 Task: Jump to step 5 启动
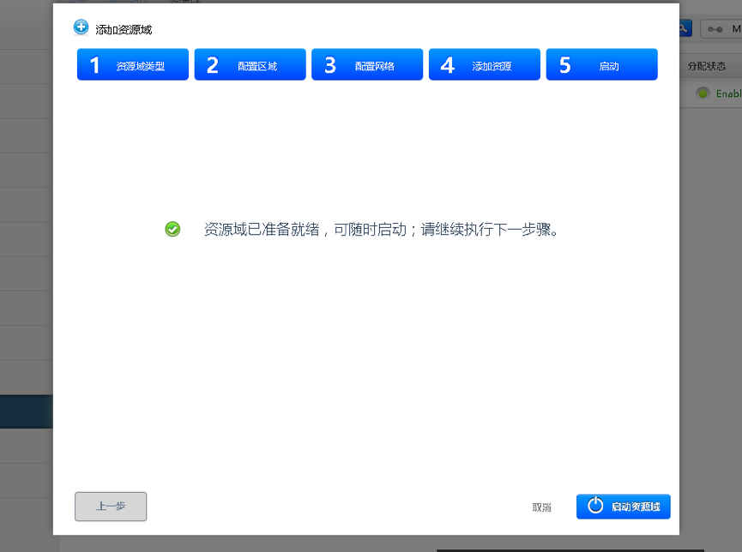[x=601, y=65]
